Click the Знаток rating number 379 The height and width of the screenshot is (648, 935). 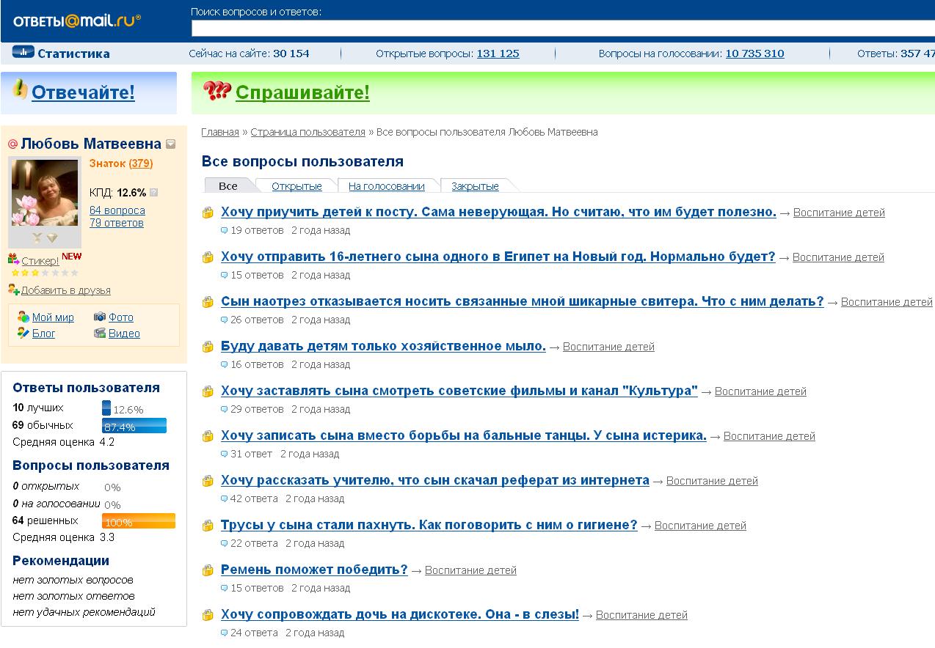[141, 163]
